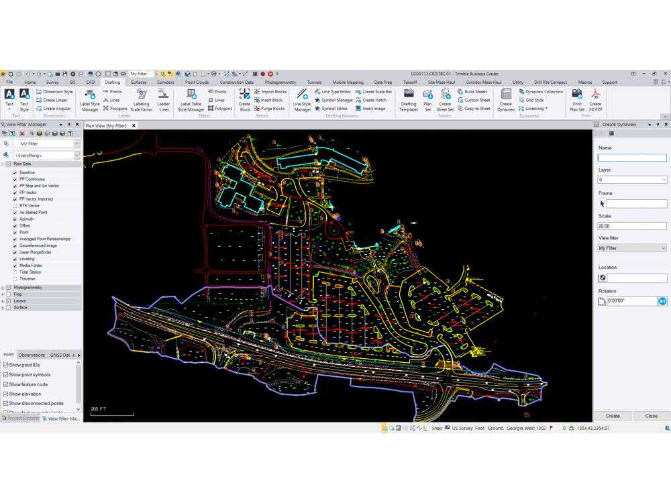
Task: Uncheck Show elevation
Action: 5,394
